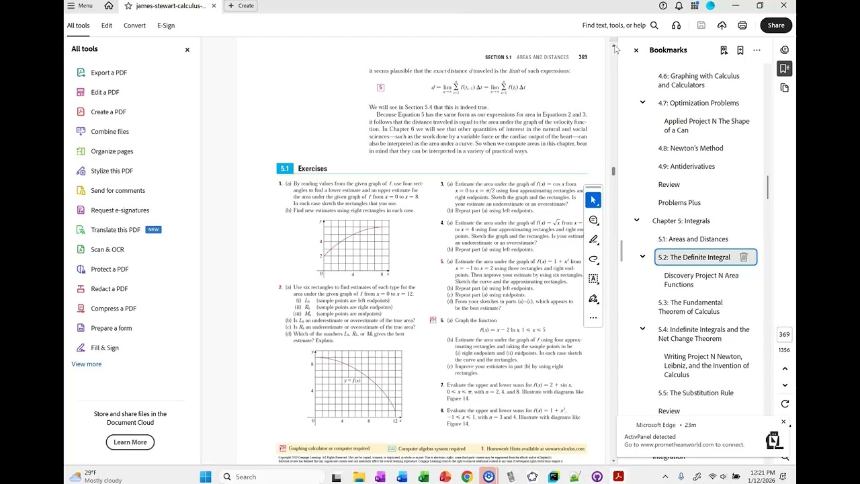Select the james-stewart-calculus document tab
This screenshot has height=484, width=860.
(x=169, y=6)
